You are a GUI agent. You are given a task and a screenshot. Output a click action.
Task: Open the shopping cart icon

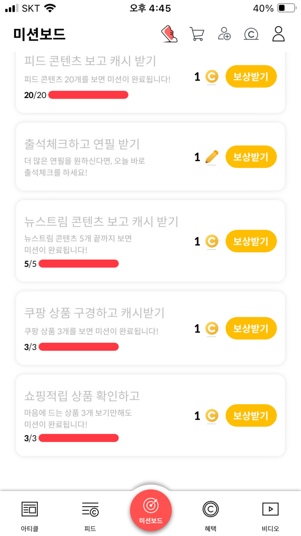click(x=197, y=34)
